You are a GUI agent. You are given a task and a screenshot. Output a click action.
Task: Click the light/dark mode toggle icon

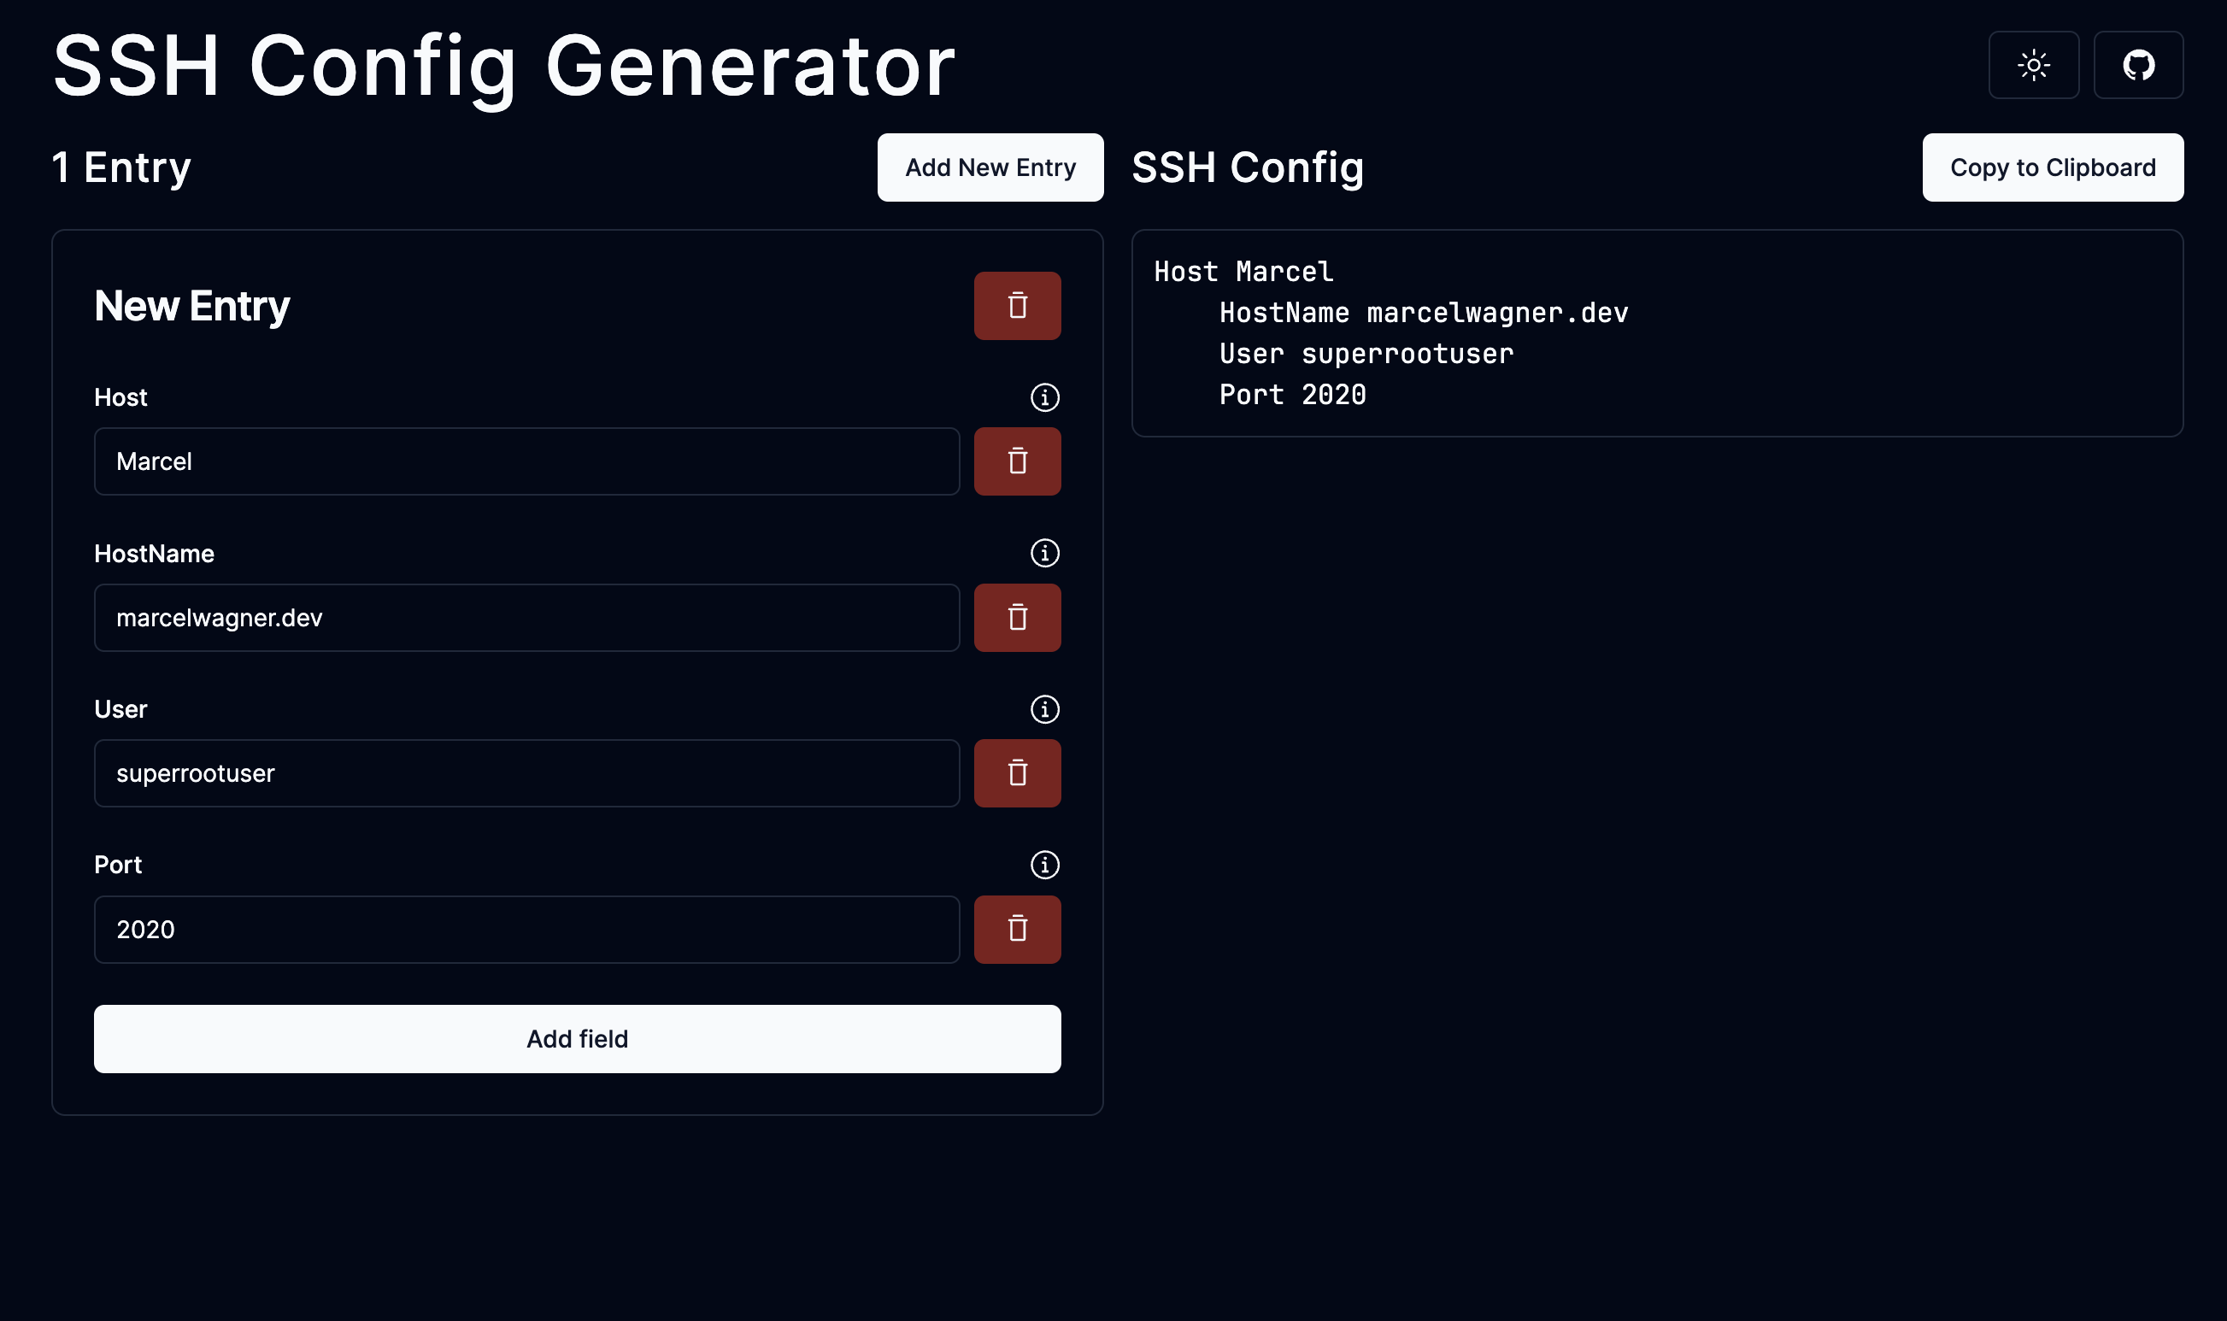tap(2034, 64)
